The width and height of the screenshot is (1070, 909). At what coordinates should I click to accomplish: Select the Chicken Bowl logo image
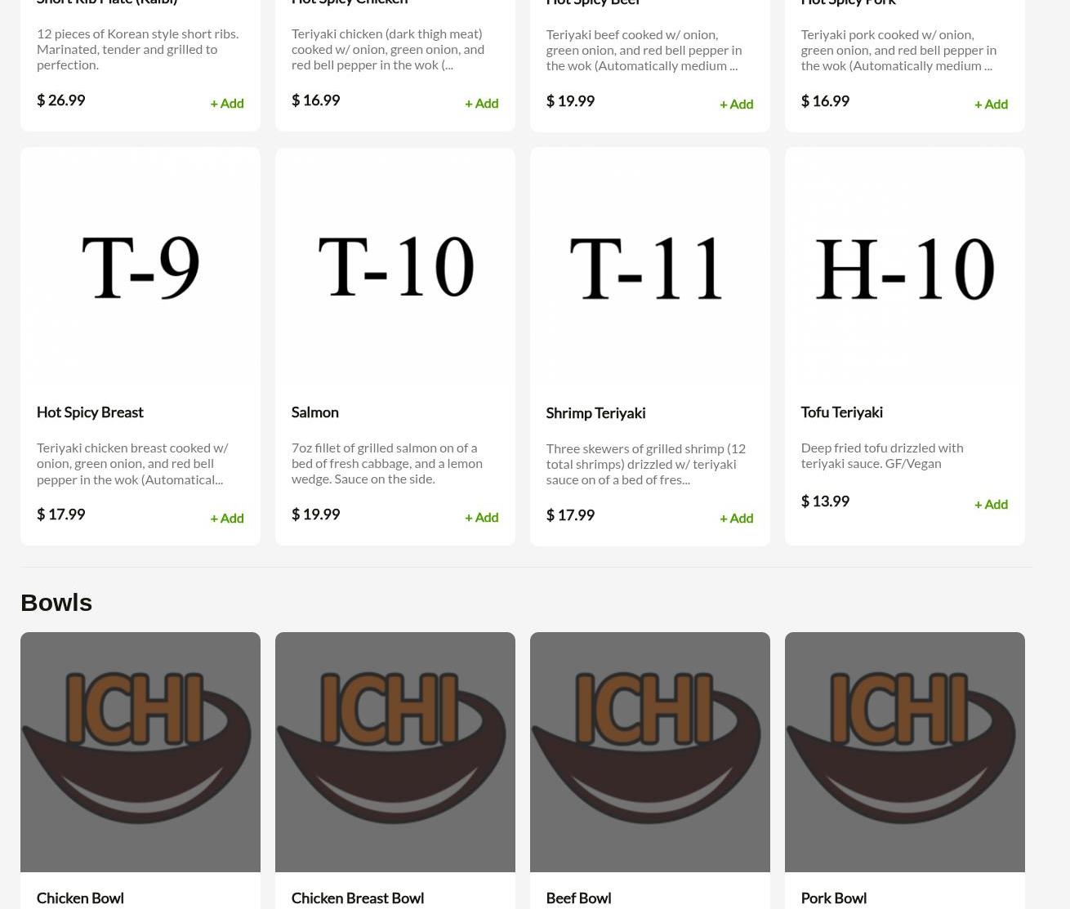coord(140,752)
